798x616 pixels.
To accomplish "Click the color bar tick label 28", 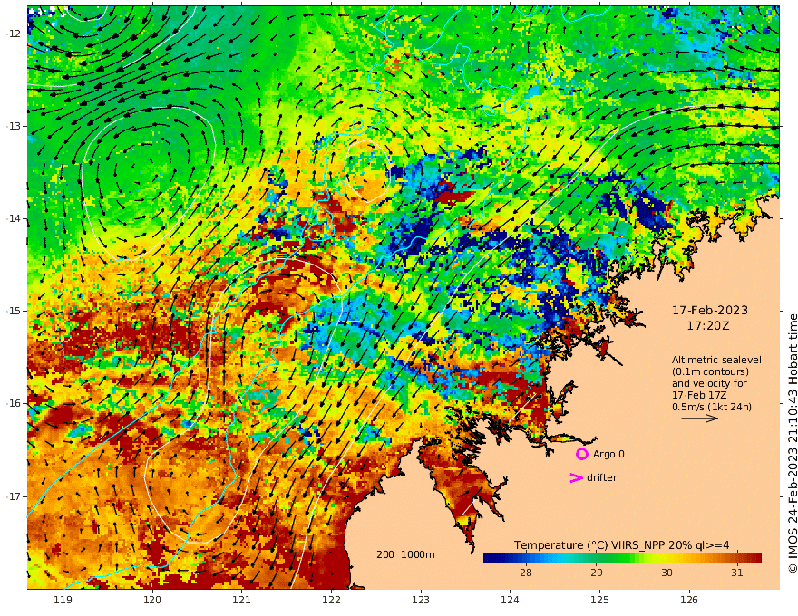I will [x=526, y=573].
